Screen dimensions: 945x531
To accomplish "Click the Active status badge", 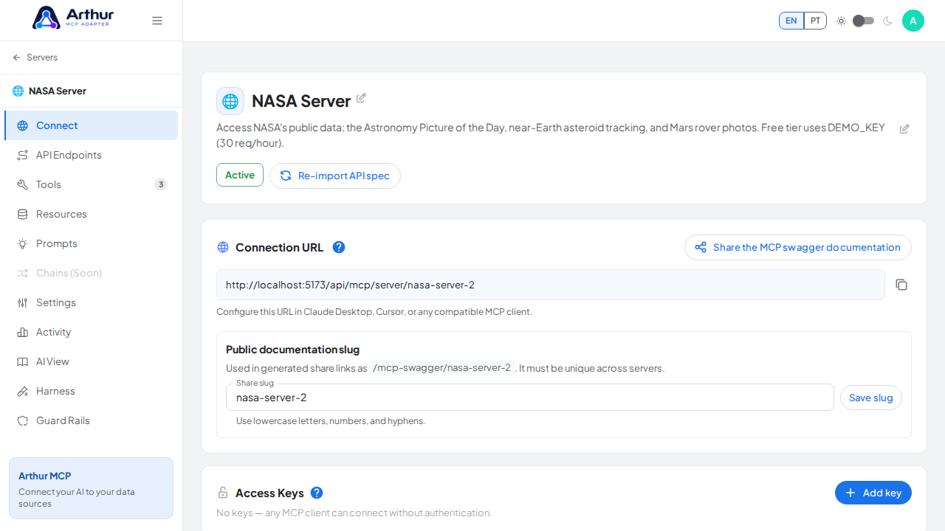I will point(240,175).
